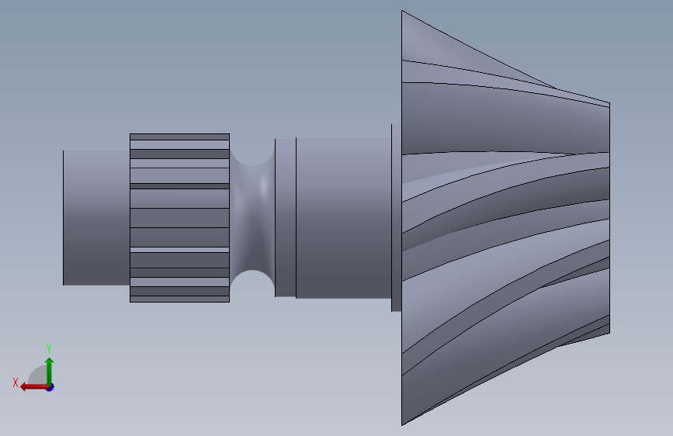Select the plain shaft end on left
Screen dimensions: 673x436
[x=96, y=218]
